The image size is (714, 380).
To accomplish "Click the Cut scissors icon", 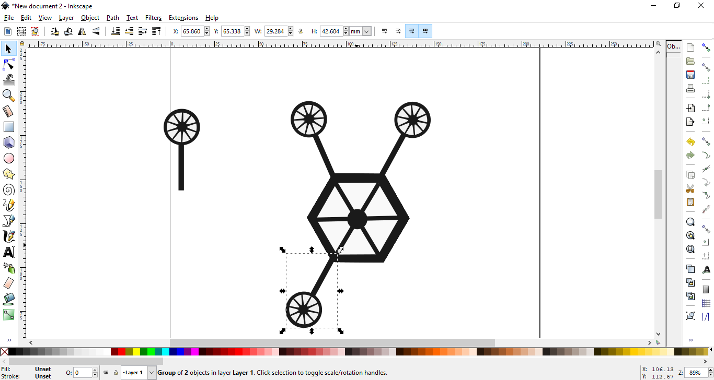I will (x=690, y=188).
